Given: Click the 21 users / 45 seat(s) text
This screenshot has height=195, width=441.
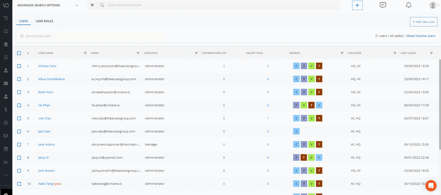Looking at the screenshot, I should (x=389, y=36).
